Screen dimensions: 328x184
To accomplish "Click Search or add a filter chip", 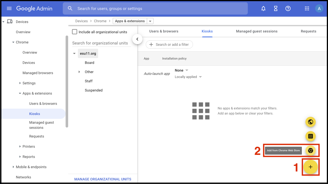I will coord(169,44).
